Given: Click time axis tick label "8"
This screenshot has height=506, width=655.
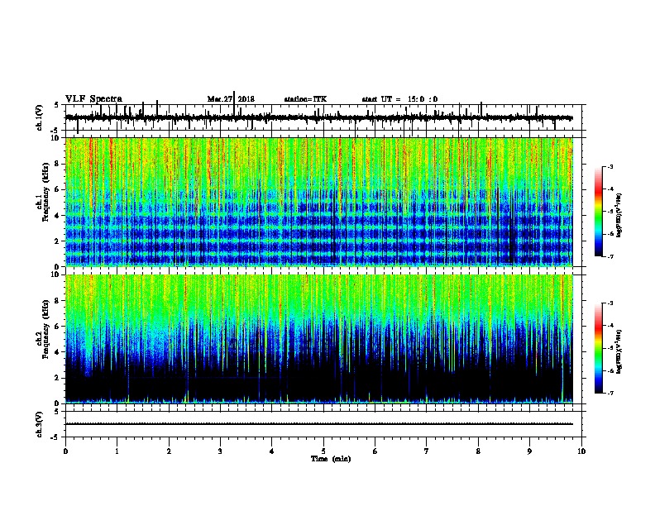Looking at the screenshot, I should 478,451.
